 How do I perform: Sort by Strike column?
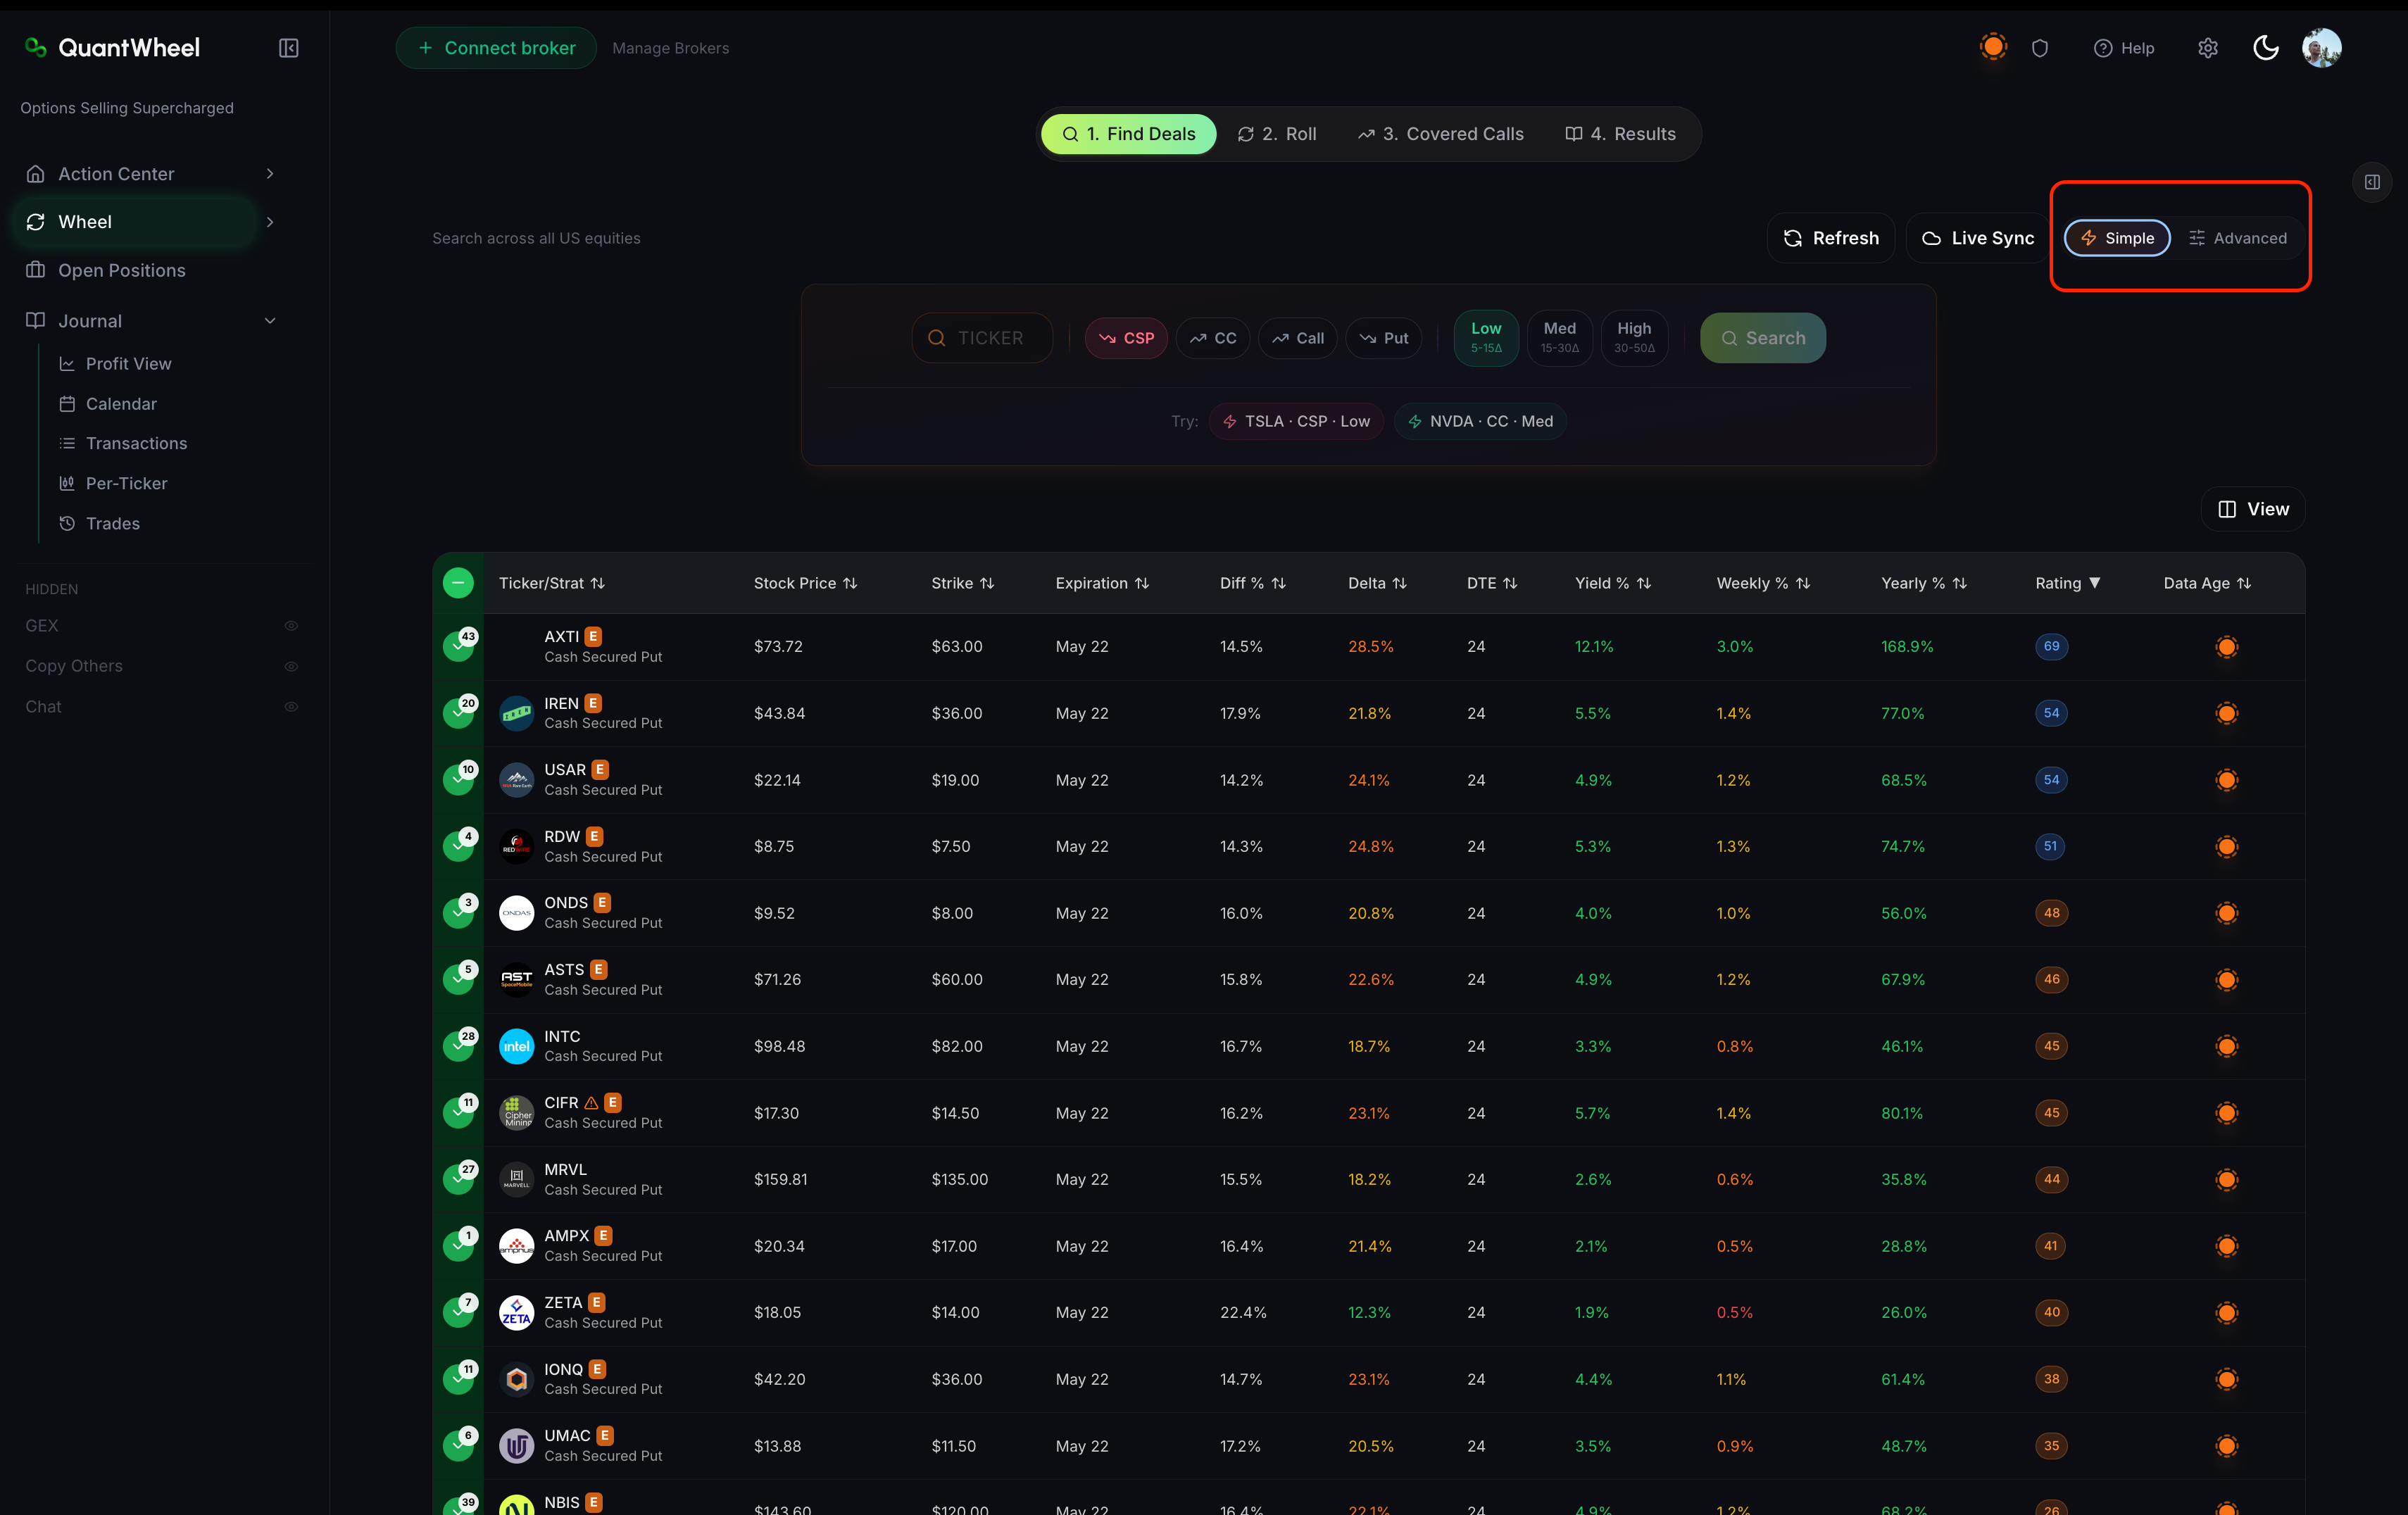[962, 583]
